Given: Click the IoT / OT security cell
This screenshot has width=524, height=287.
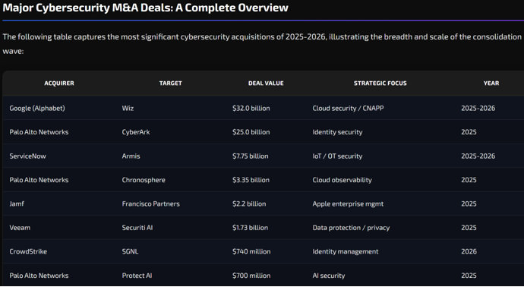Looking at the screenshot, I should [337, 156].
